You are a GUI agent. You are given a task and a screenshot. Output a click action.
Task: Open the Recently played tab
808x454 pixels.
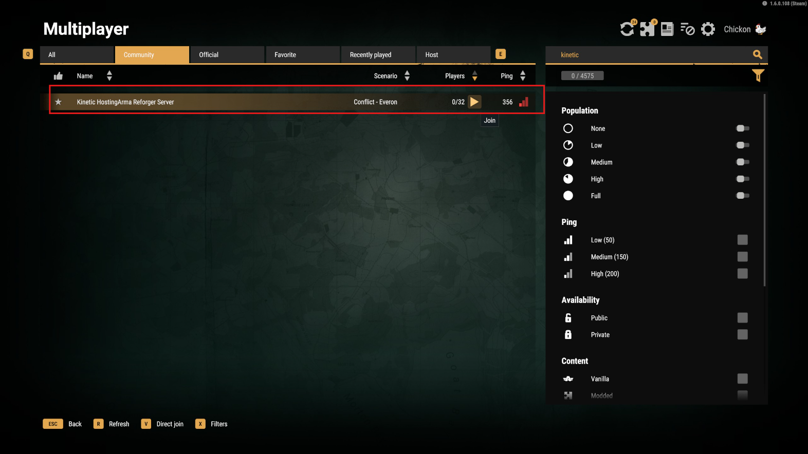378,55
